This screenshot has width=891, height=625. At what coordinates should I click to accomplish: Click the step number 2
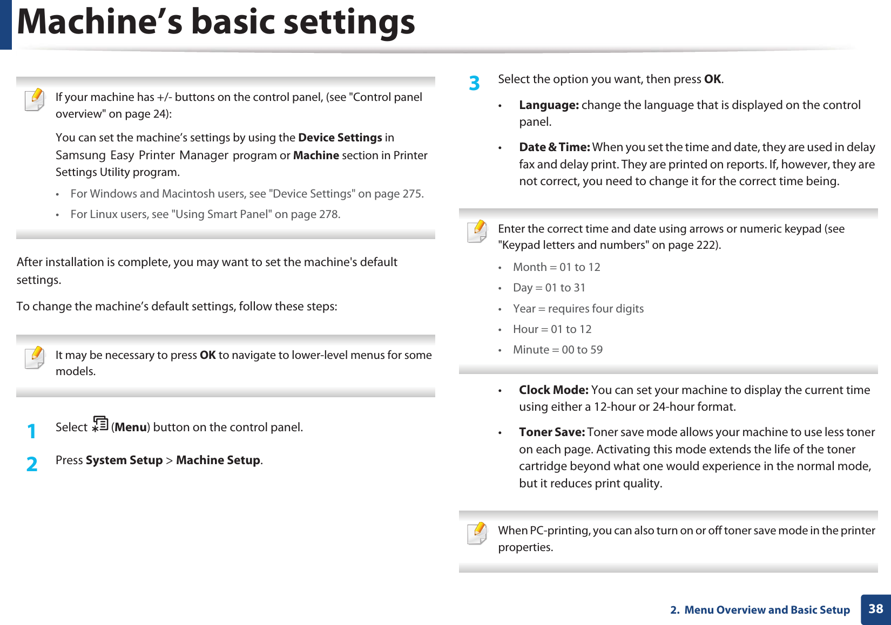32,464
